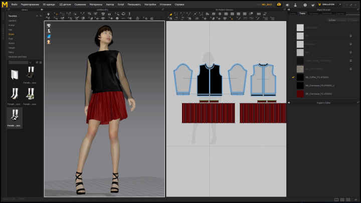
Task: Toggle the small icon right of third fabric row
Action: click(349, 44)
